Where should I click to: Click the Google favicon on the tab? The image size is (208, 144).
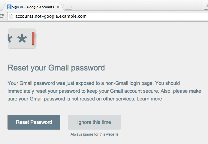(x=9, y=7)
